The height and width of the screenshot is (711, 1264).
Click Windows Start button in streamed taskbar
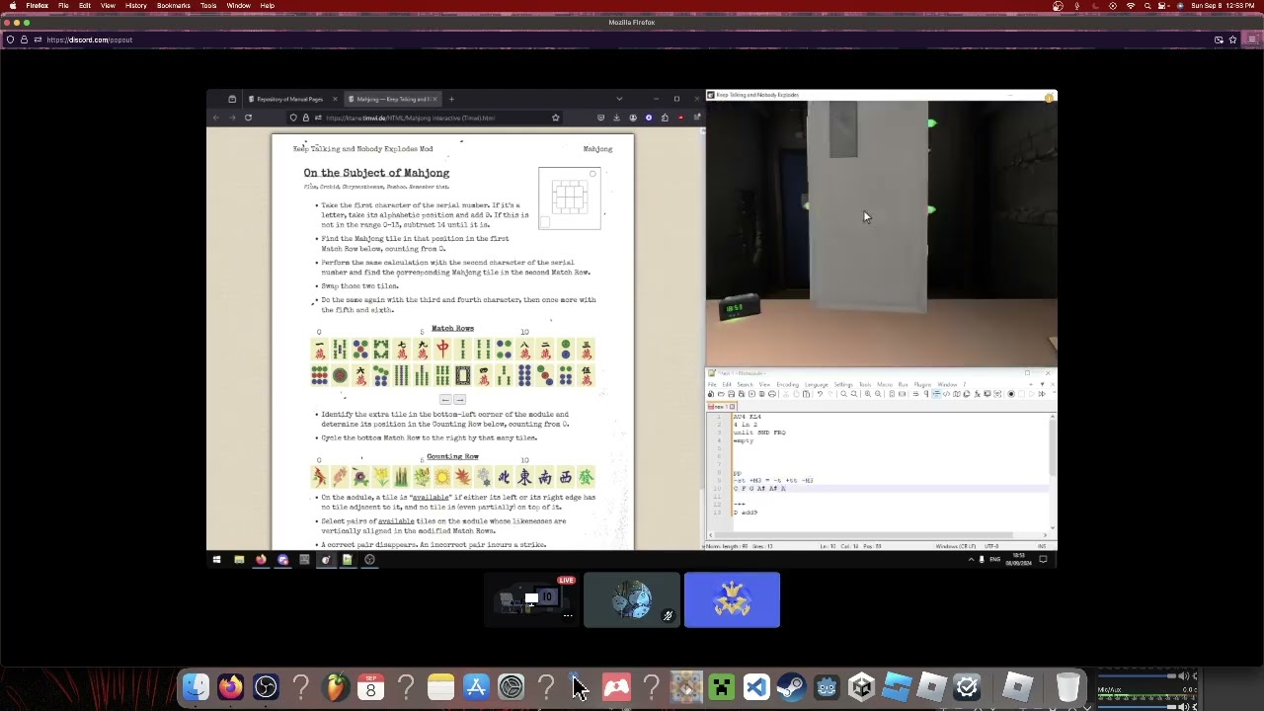click(x=216, y=560)
